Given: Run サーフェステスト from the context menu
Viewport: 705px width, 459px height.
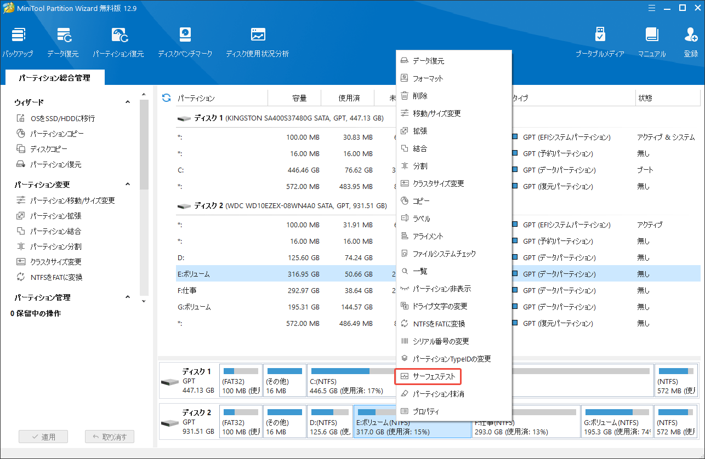Looking at the screenshot, I should click(x=454, y=376).
